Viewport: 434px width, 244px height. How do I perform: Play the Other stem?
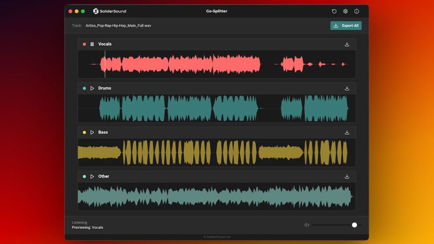click(x=92, y=176)
